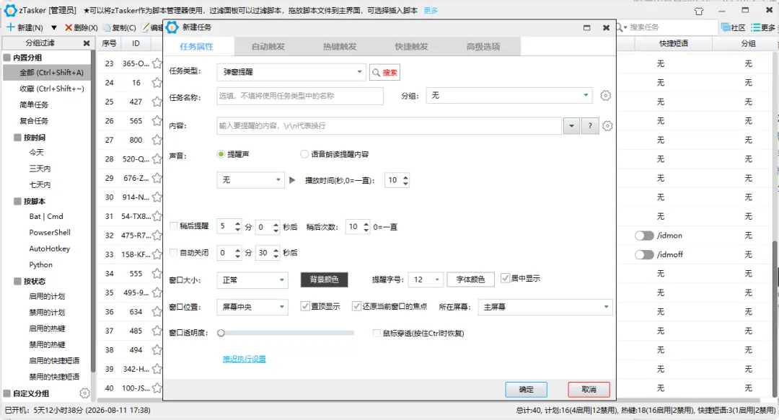
Task: Open the 分组 dropdown showing 无
Action: pos(509,95)
